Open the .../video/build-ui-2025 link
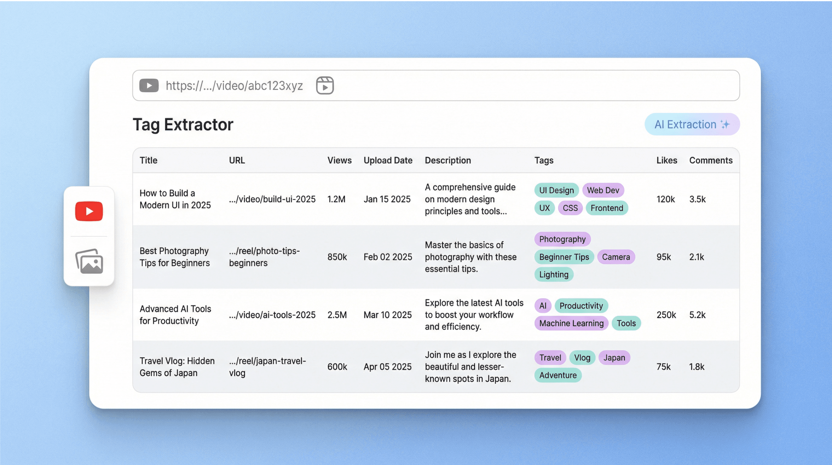This screenshot has width=832, height=465. 272,199
